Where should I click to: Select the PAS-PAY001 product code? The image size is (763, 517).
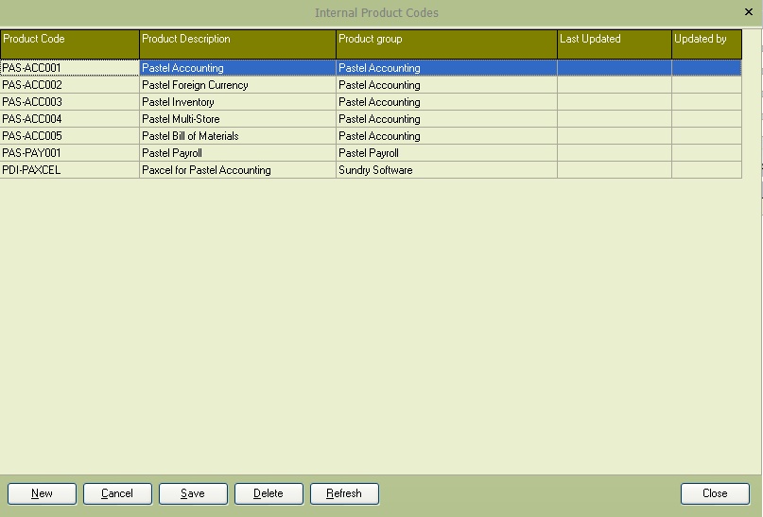pos(70,153)
